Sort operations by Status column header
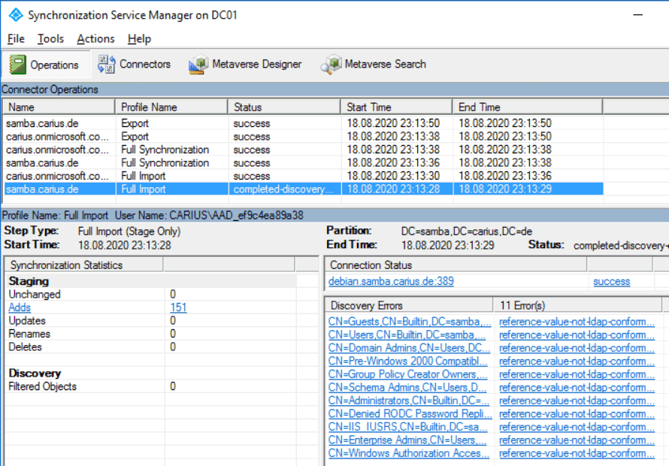Screen dimensions: 669x466 pos(284,107)
